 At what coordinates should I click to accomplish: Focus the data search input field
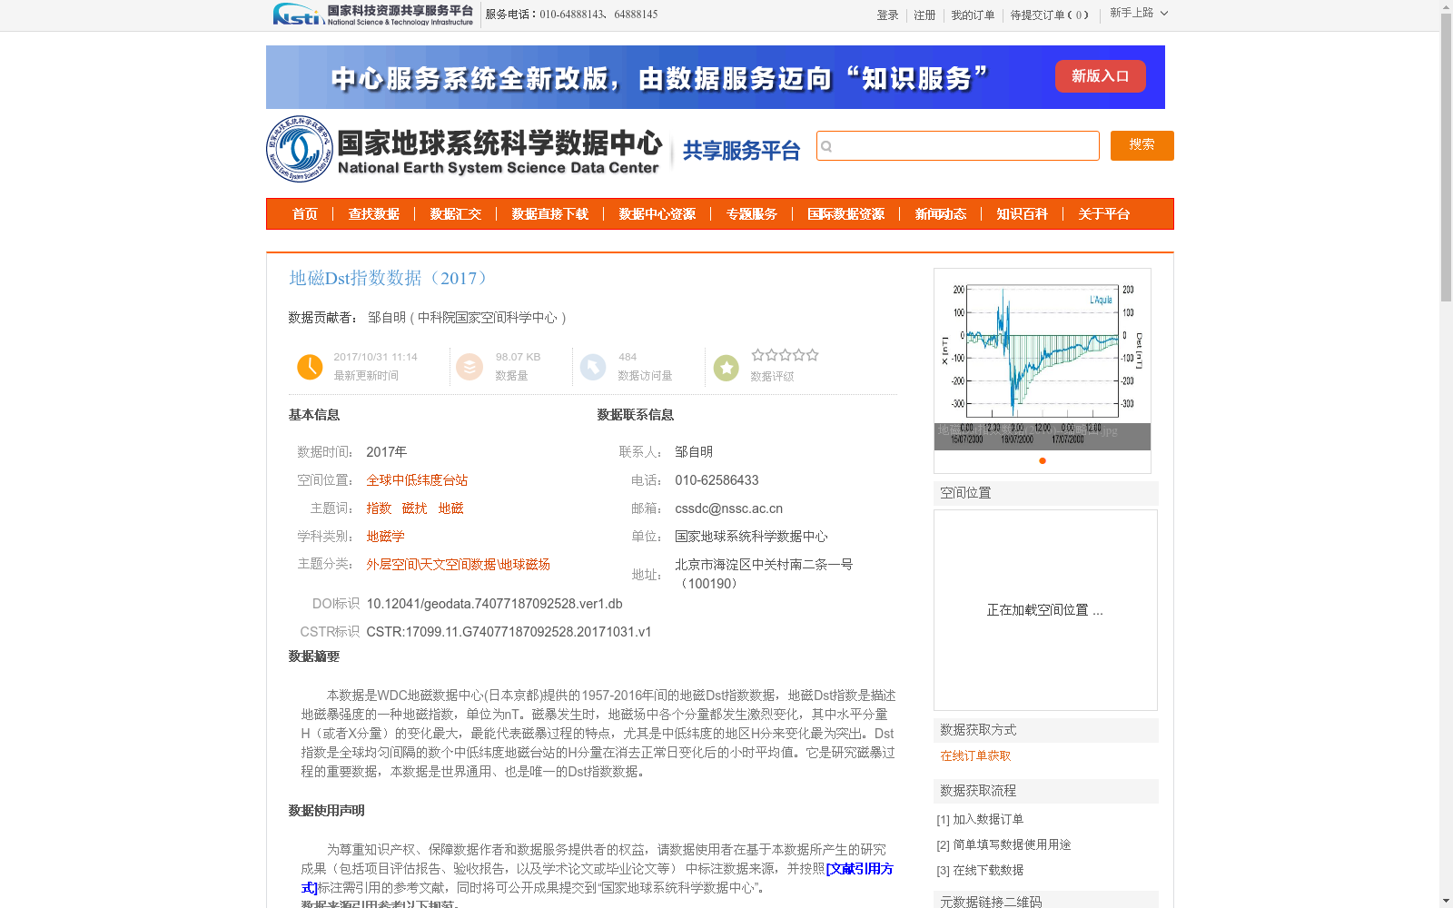[x=958, y=145]
